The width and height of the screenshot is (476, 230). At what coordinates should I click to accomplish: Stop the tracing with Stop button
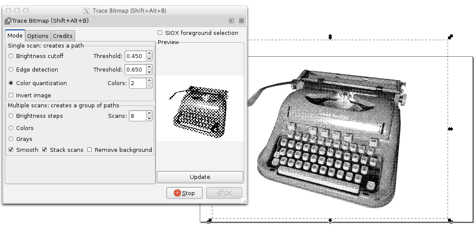point(184,193)
